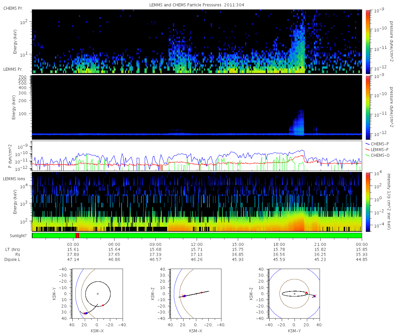Screen dimensions: 402x335
Task: Click the 'Dipole L' row label
Action: tap(12, 260)
